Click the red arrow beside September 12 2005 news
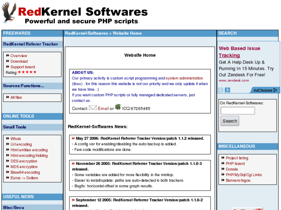Screen dimensions: 281x210 [73, 200]
